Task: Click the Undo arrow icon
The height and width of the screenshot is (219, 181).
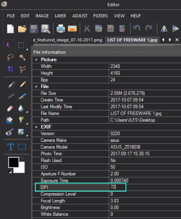Action: pos(136,28)
